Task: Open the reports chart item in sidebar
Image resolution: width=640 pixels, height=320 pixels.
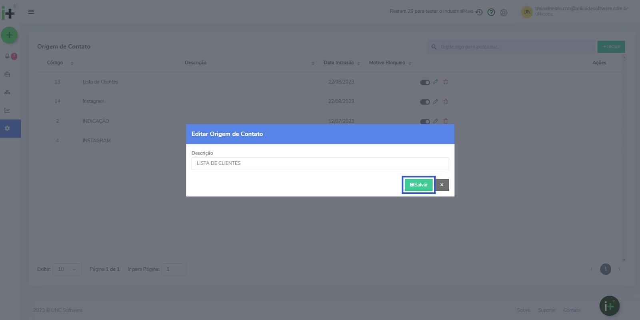Action: [7, 110]
